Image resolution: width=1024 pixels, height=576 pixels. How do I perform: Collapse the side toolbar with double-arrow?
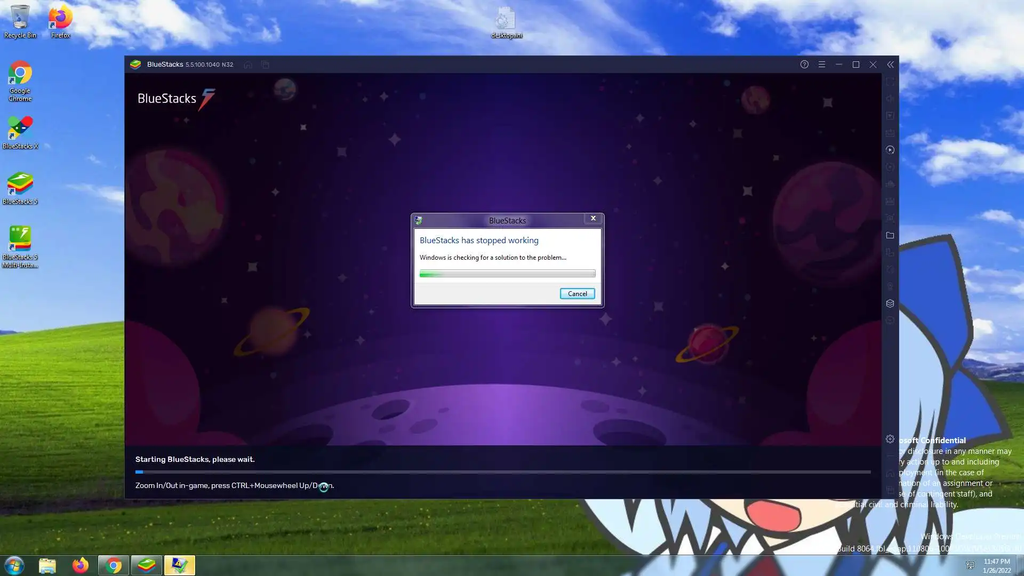[x=890, y=65]
